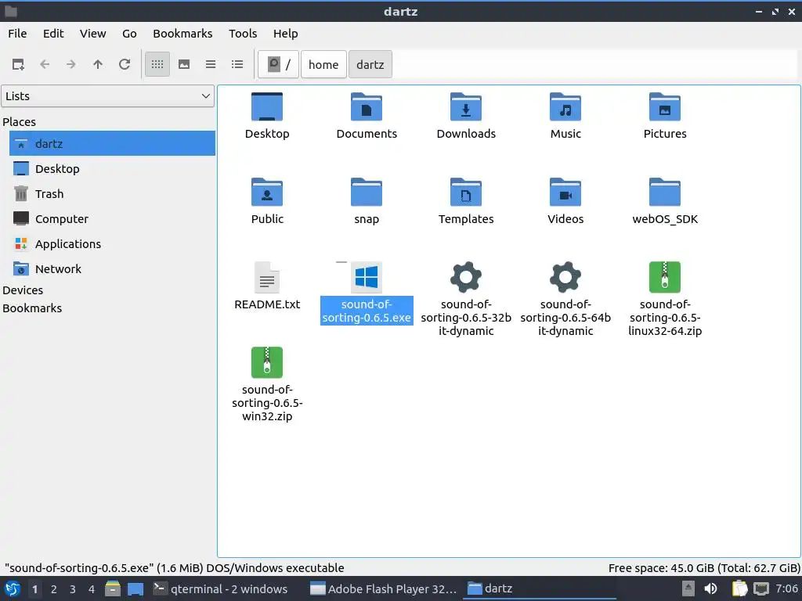This screenshot has width=802, height=601.
Task: Open the LXQt start menu
Action: pyautogui.click(x=13, y=588)
